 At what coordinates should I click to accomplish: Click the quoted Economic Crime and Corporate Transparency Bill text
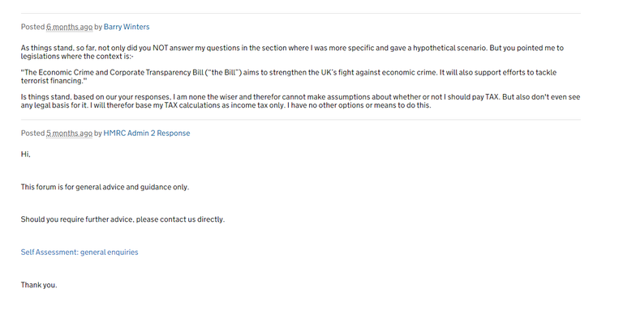pyautogui.click(x=289, y=77)
